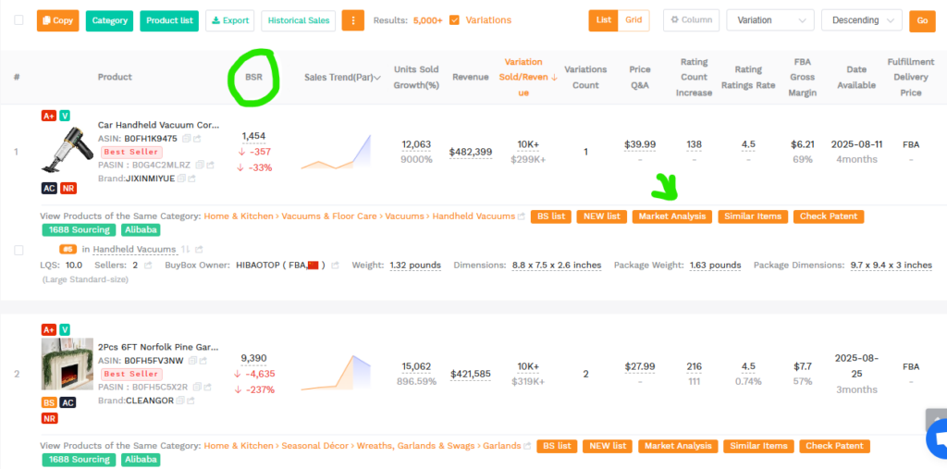Open the Descending order dropdown
947x469 pixels.
[x=861, y=20]
